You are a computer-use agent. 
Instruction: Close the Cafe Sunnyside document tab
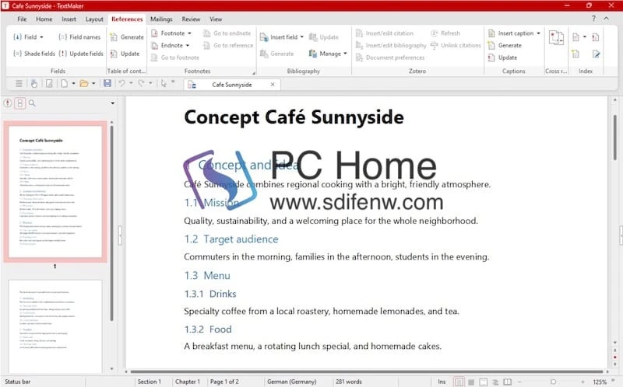pyautogui.click(x=273, y=85)
